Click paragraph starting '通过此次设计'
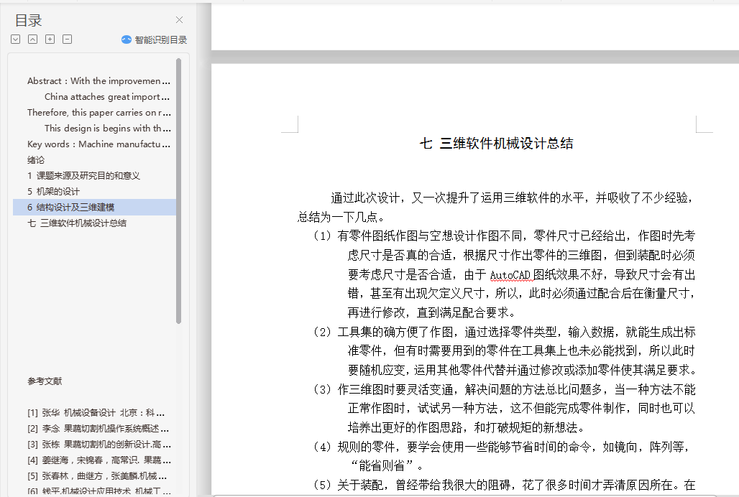The height and width of the screenshot is (497, 739). pos(496,207)
